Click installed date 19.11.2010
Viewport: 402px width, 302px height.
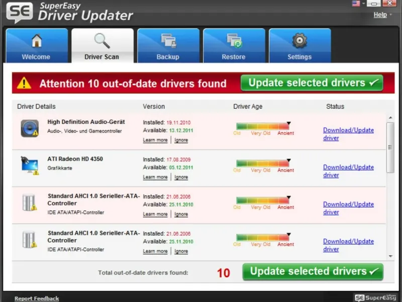pyautogui.click(x=178, y=122)
